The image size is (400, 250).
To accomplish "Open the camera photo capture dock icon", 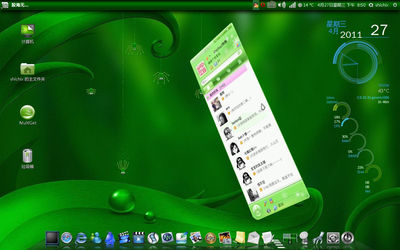I will 225,238.
